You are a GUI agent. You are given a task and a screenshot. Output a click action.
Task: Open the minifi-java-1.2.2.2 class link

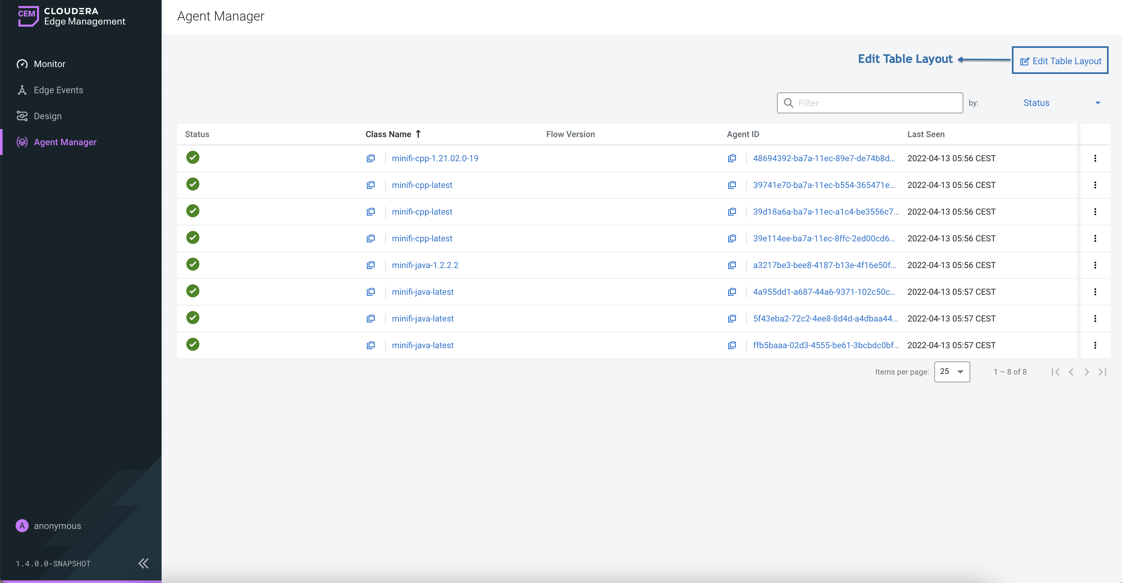[425, 265]
